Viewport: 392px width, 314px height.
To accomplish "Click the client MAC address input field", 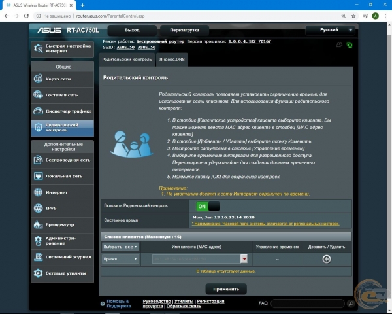I will [196, 259].
